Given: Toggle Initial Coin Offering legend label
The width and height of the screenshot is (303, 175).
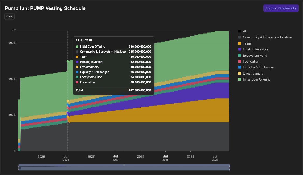Looking at the screenshot, I should tap(257, 79).
